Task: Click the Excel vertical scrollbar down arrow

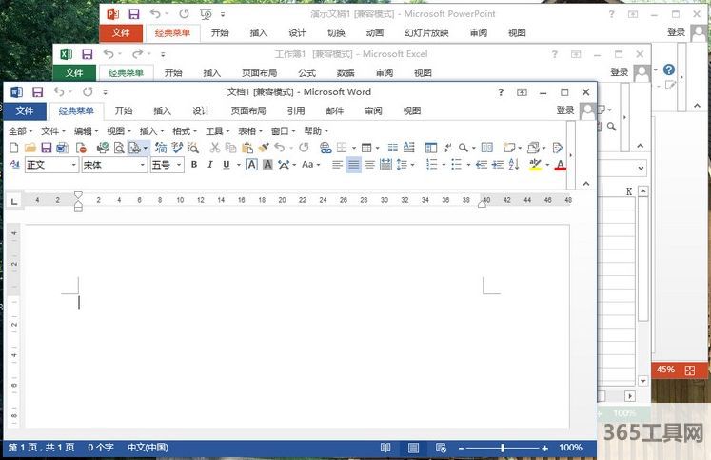Action: click(643, 381)
